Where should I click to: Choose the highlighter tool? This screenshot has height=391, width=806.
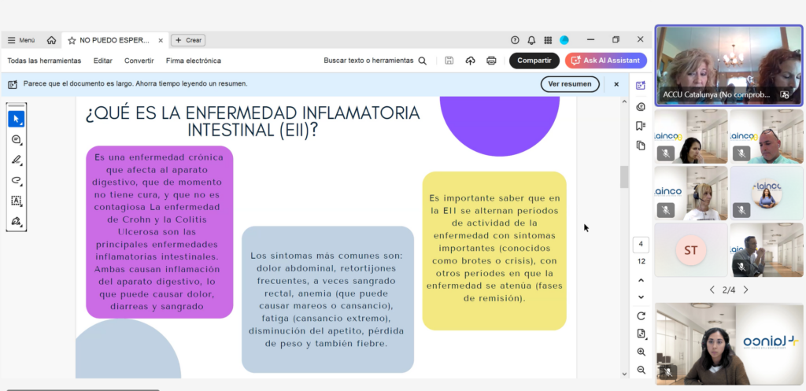point(17,160)
